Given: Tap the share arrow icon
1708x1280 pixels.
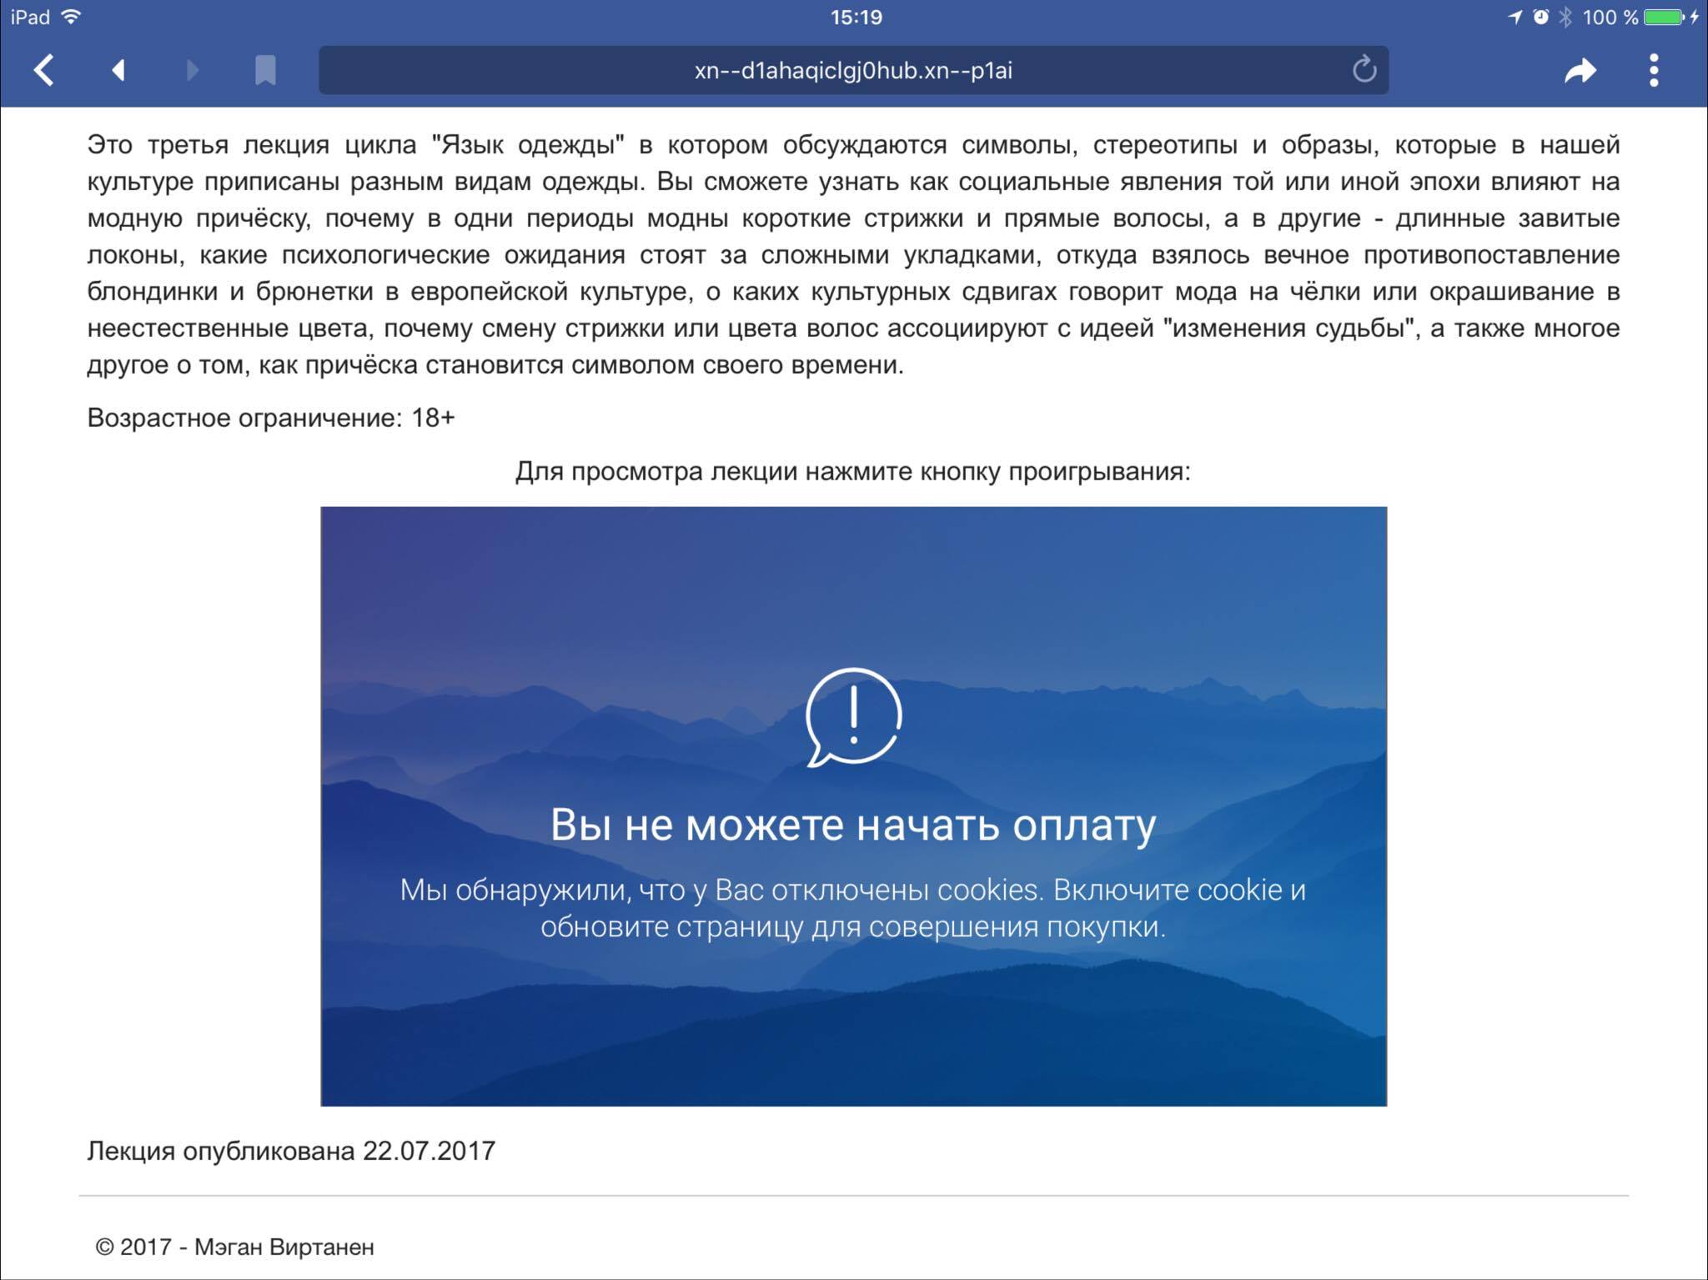Looking at the screenshot, I should click(1580, 71).
